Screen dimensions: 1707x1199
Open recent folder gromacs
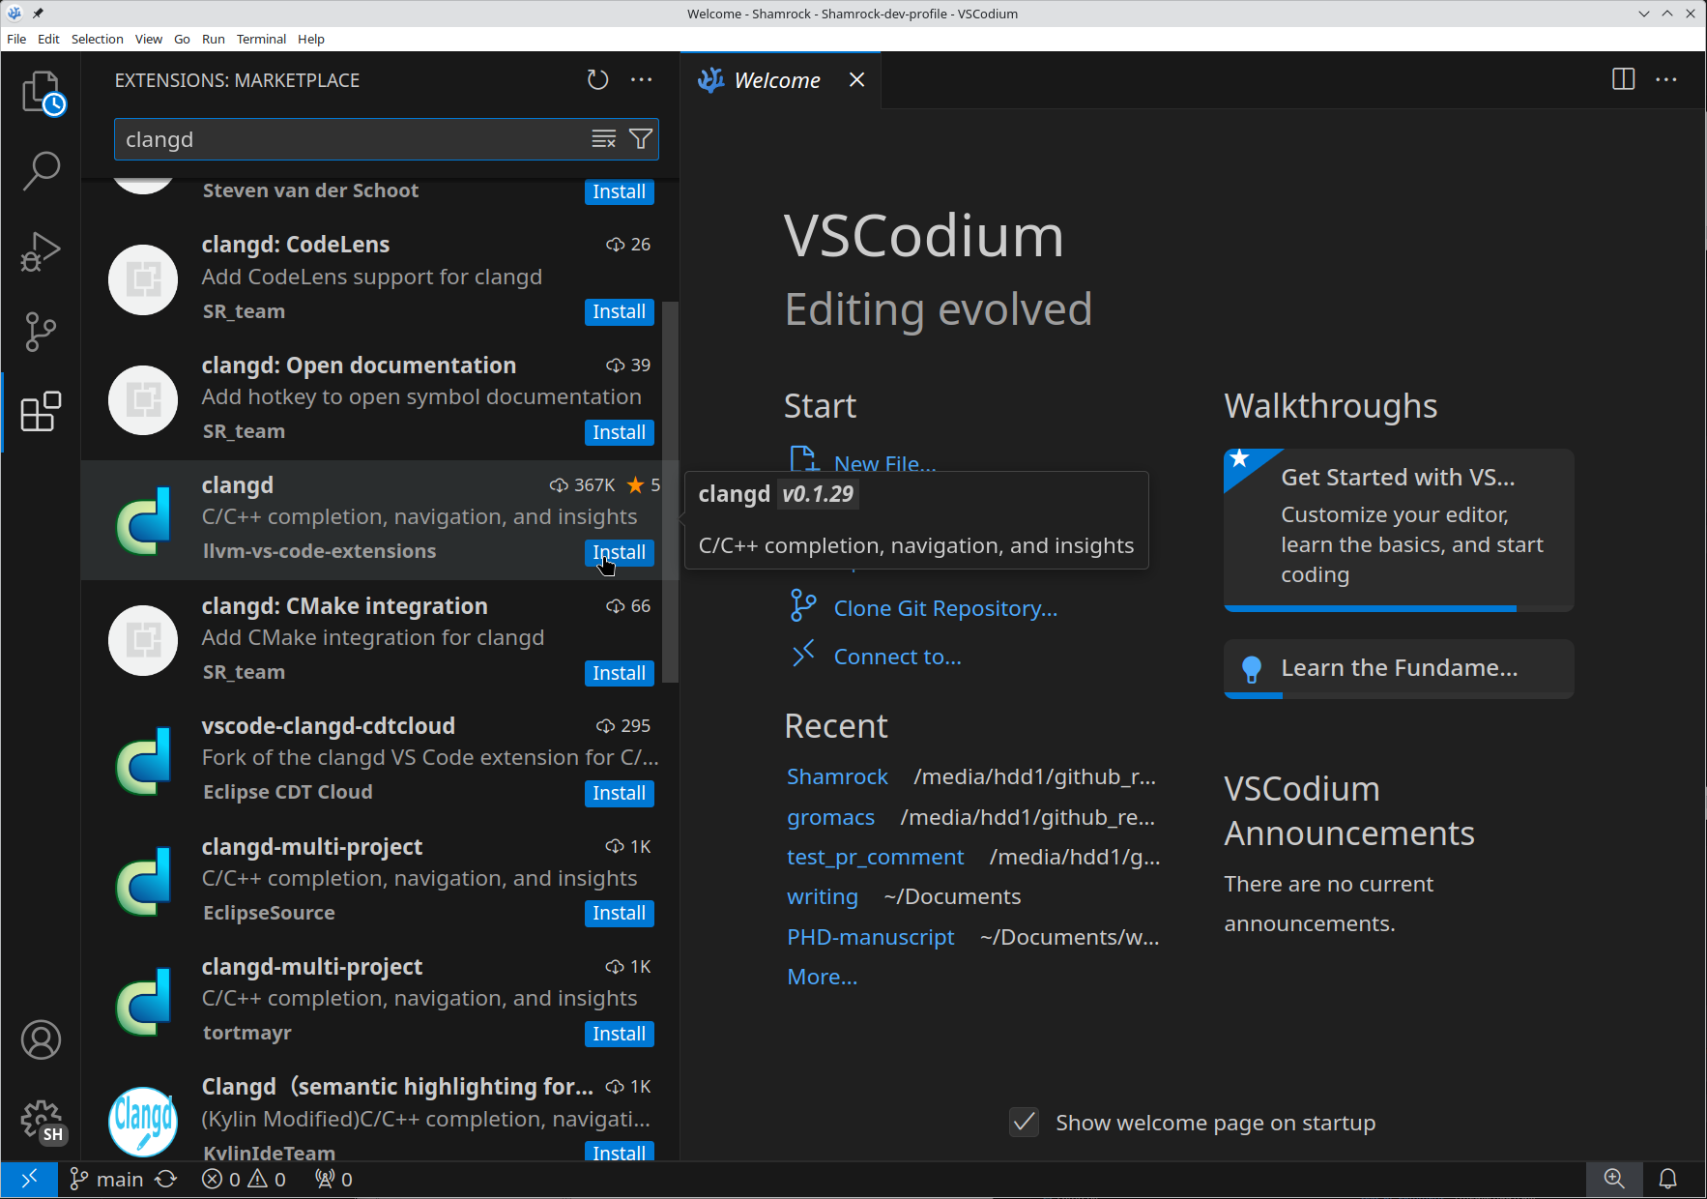tap(830, 817)
